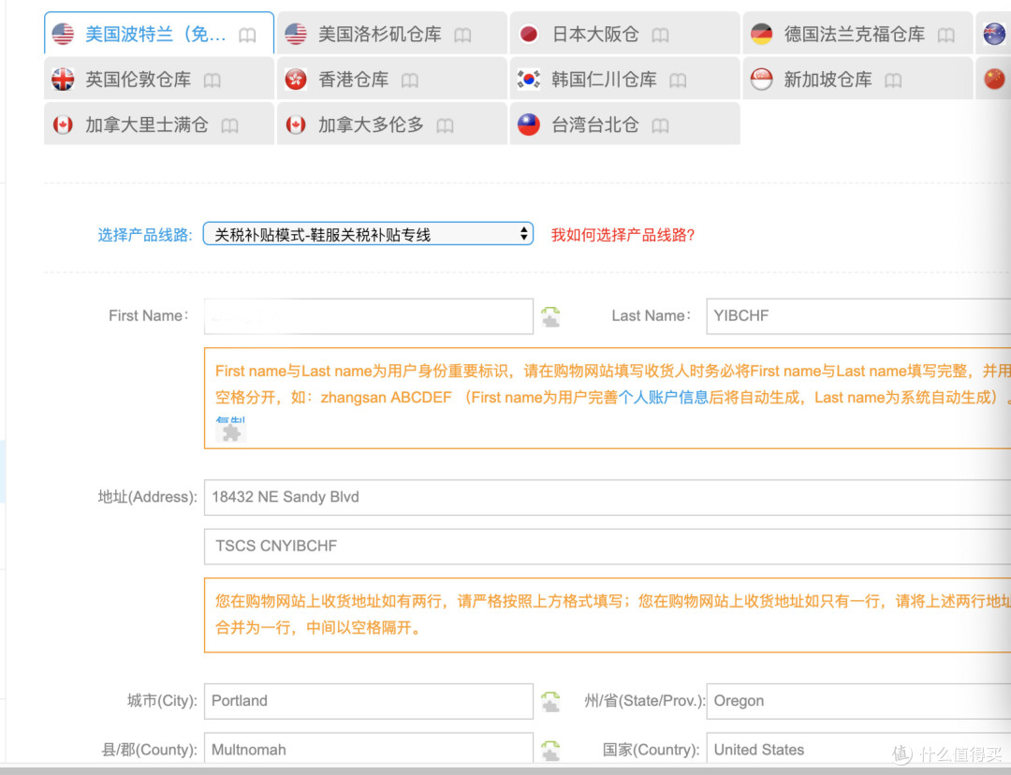This screenshot has height=775, width=1011.
Task: Click the 州/省(State/Prov.): label
Action: tap(645, 701)
